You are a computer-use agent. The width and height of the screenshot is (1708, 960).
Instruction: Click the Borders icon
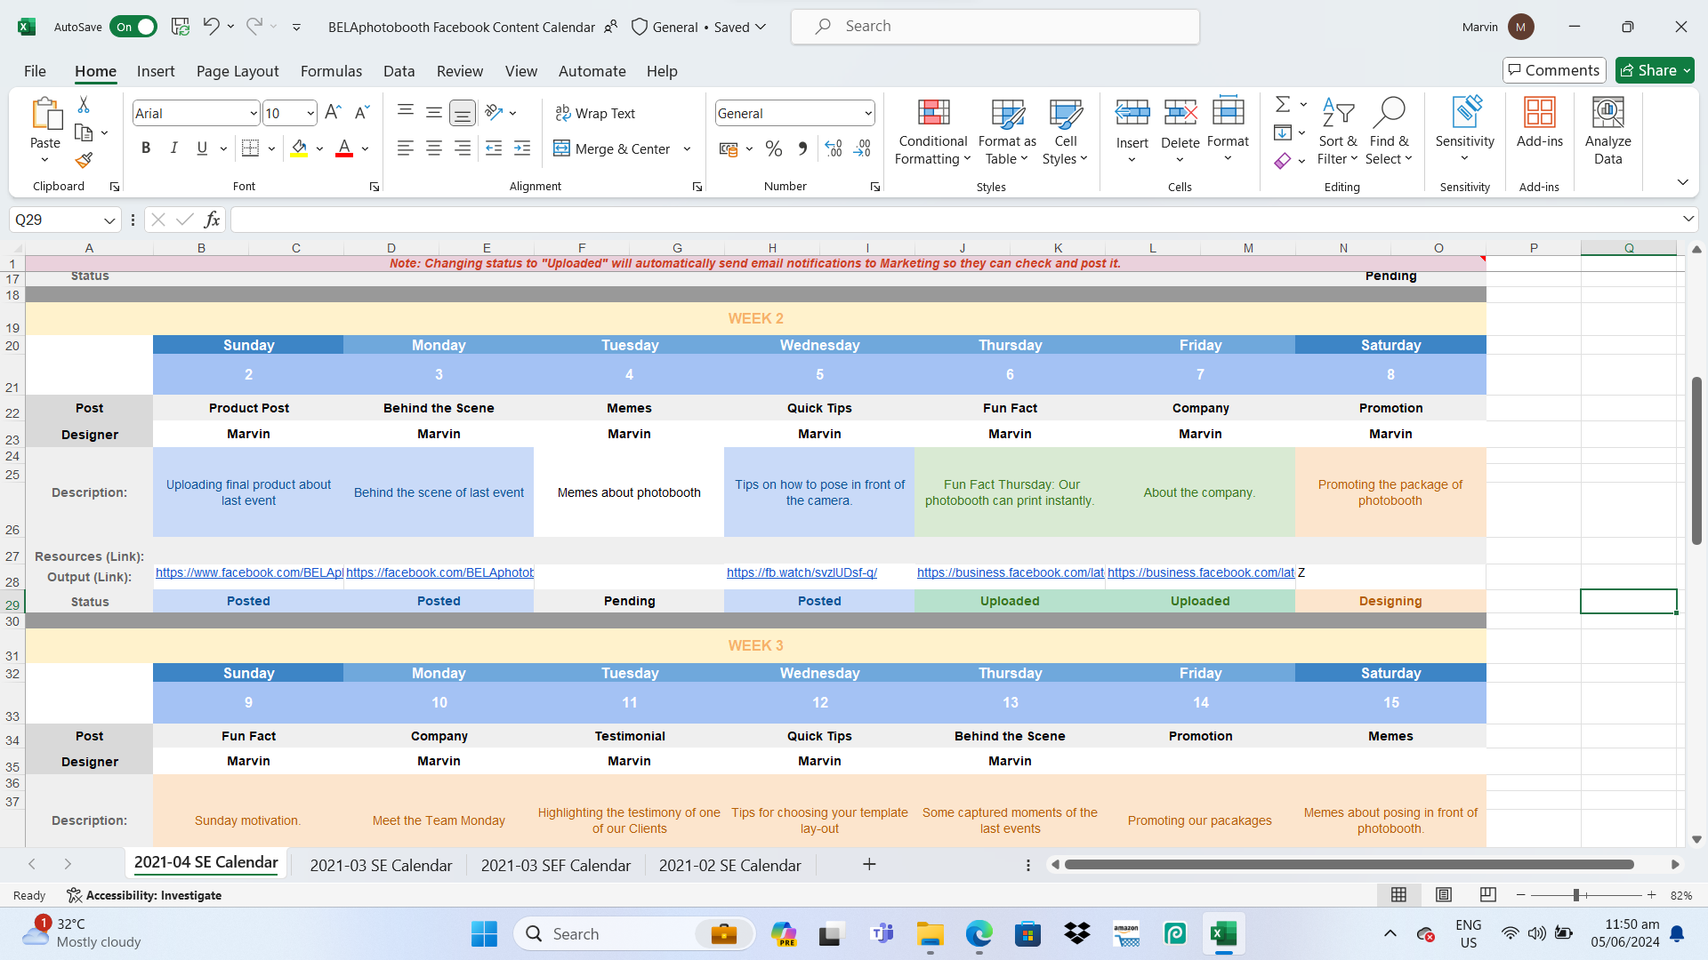[x=251, y=148]
